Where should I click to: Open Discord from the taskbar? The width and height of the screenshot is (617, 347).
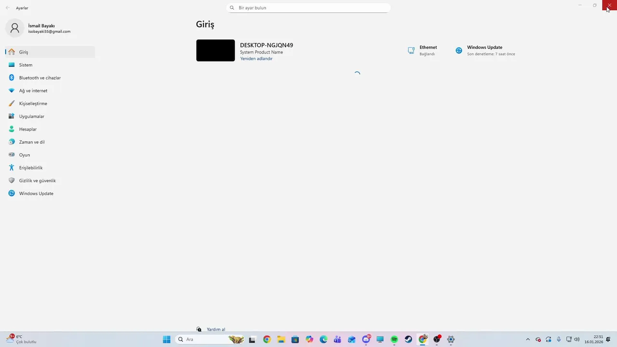(x=366, y=339)
